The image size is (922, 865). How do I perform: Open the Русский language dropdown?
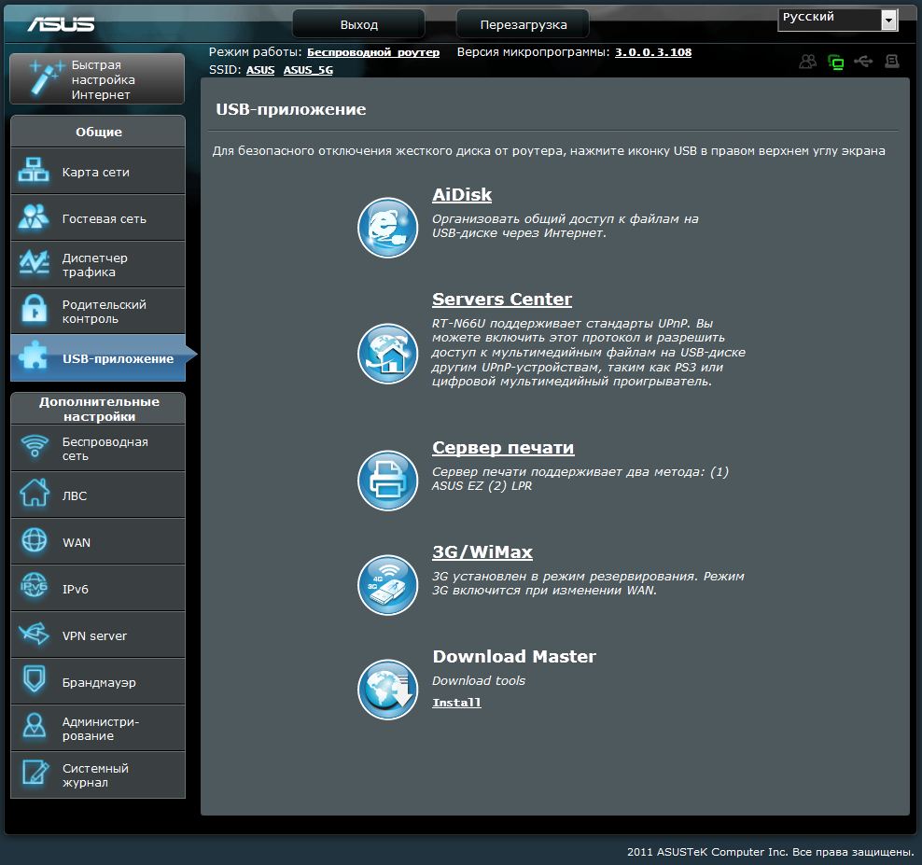[x=838, y=20]
